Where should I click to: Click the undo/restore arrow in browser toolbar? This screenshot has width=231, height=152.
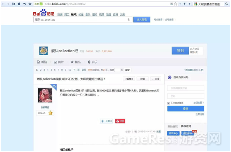24,4
